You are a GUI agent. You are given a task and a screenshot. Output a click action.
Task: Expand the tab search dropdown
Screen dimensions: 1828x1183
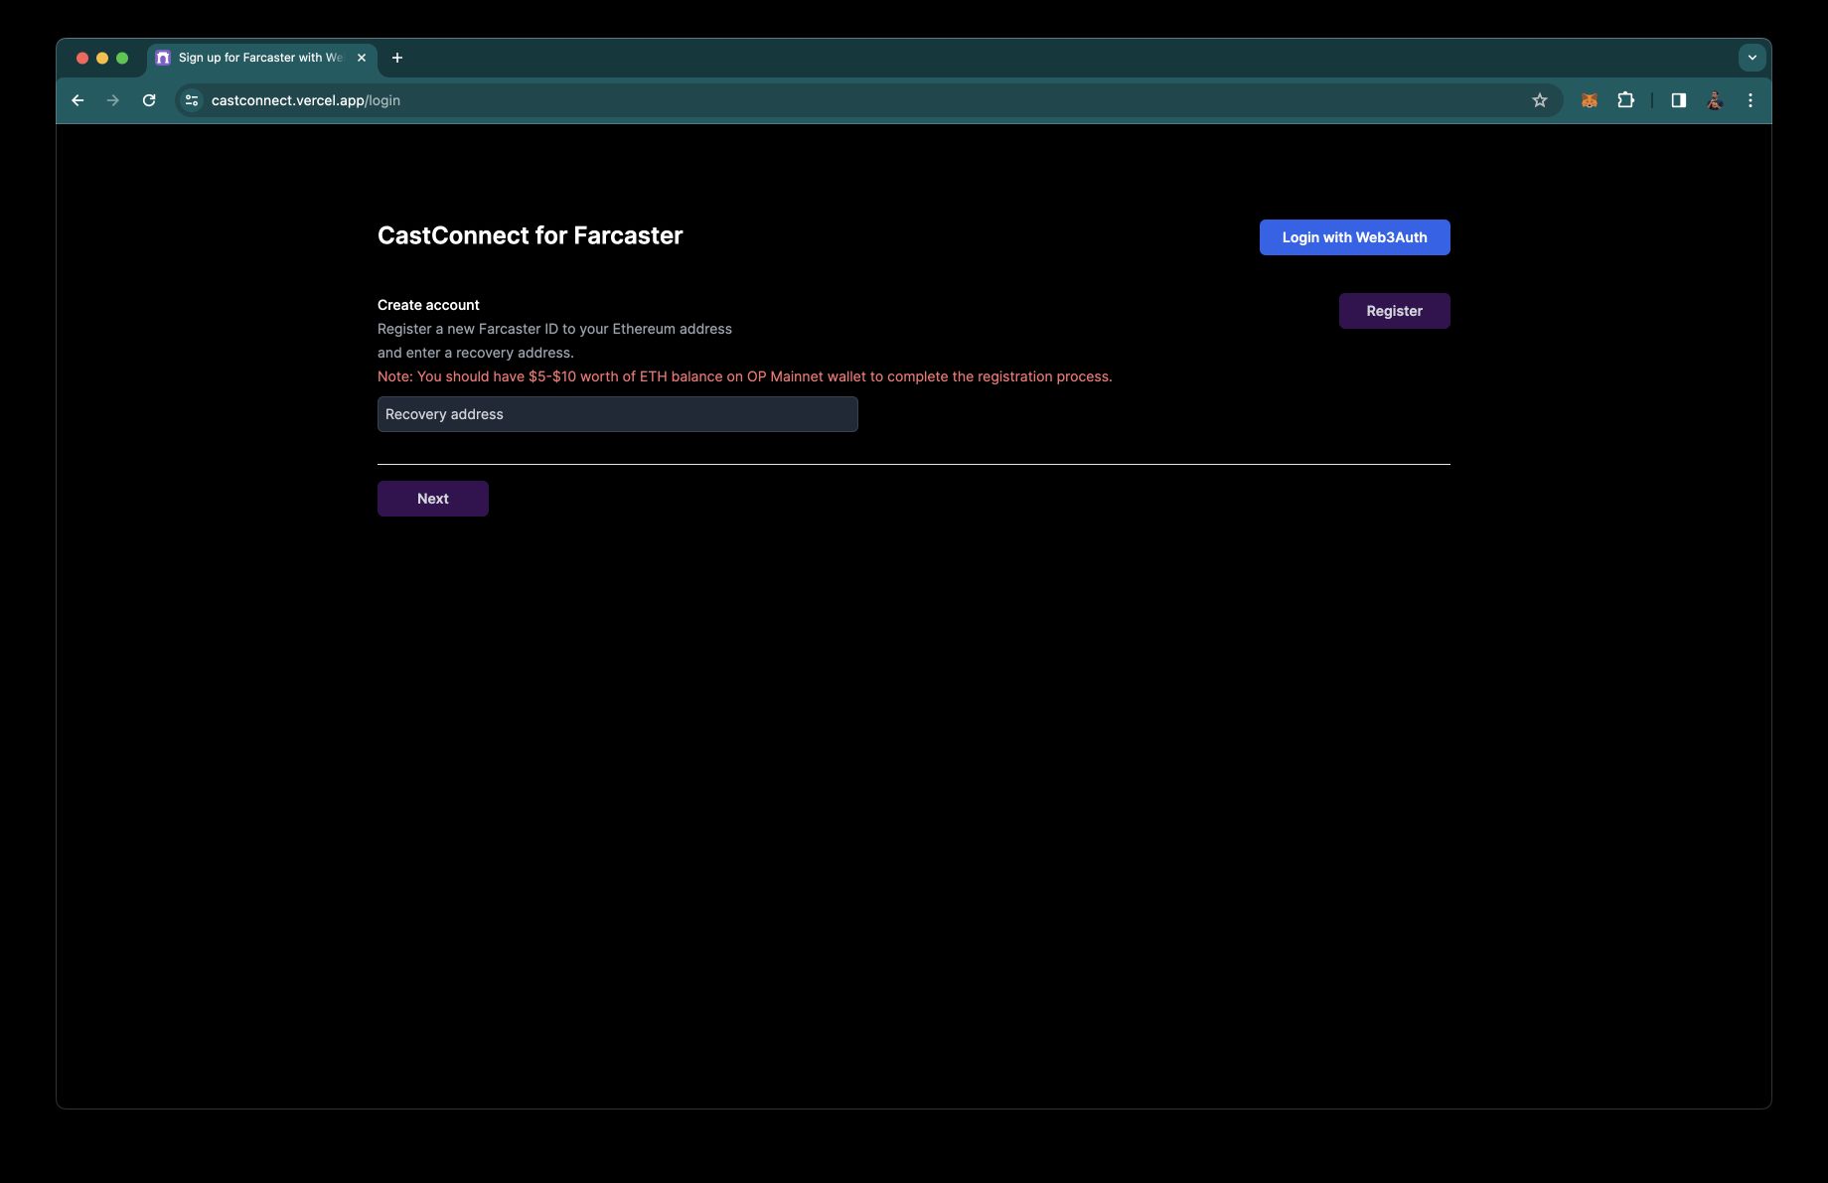pos(1752,58)
